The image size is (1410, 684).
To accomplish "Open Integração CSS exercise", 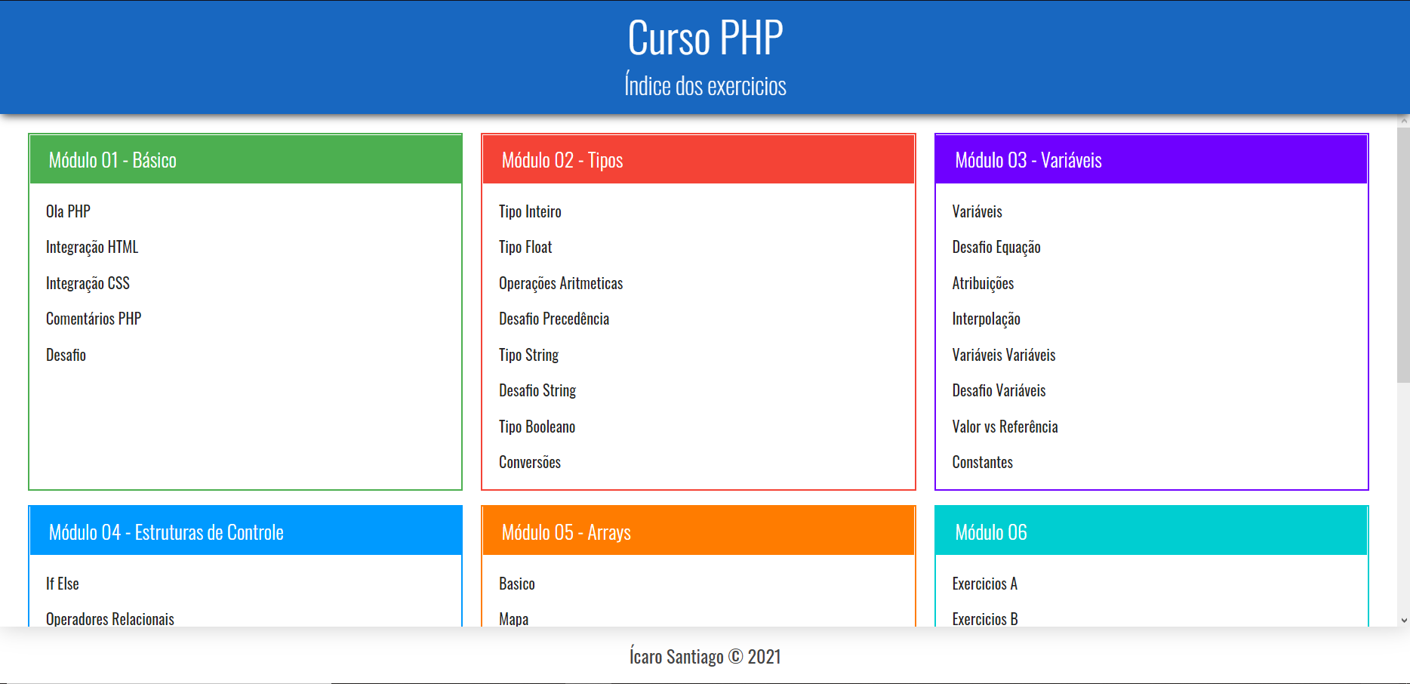I will coord(88,283).
